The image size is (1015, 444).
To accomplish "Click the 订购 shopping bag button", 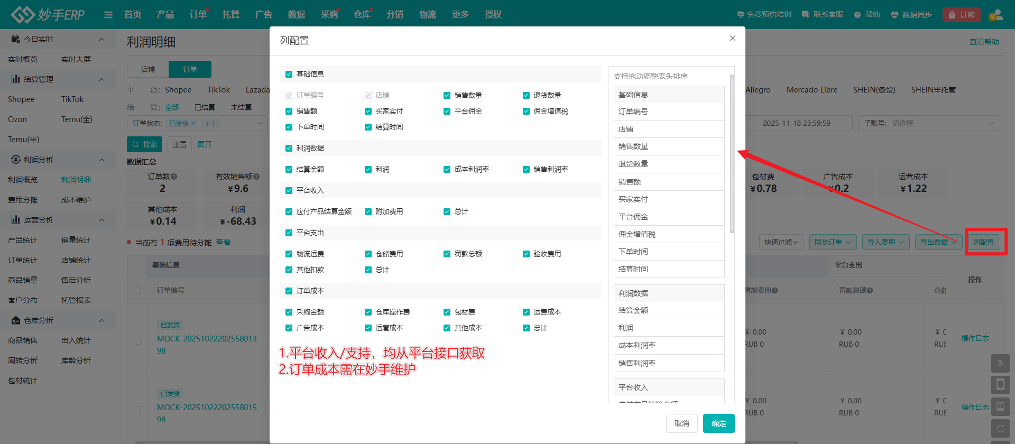I will (961, 15).
